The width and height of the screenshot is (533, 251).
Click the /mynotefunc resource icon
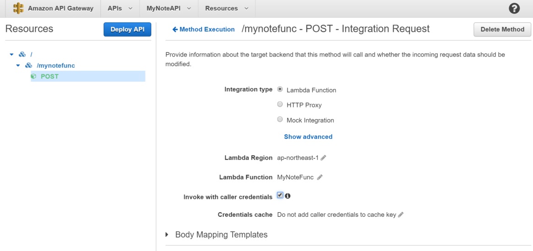(x=28, y=65)
